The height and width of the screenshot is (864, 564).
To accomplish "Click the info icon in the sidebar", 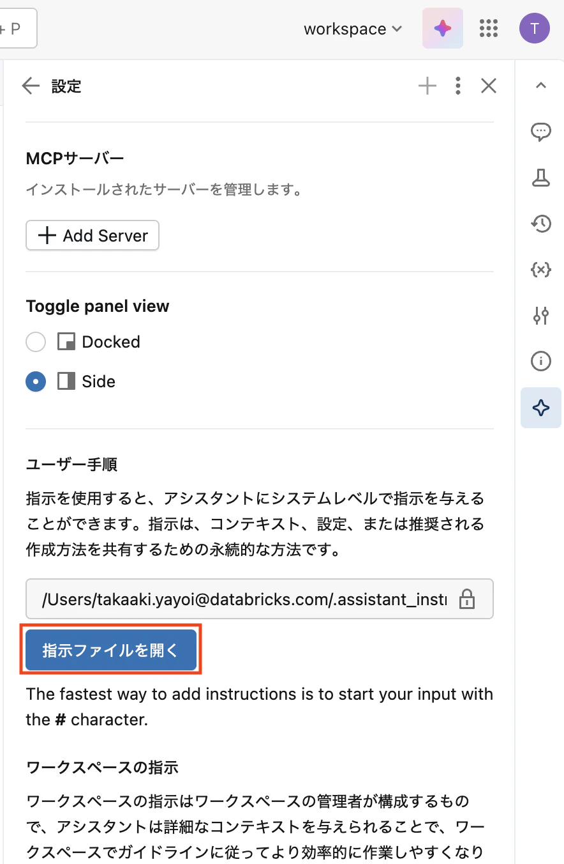I will tap(540, 361).
